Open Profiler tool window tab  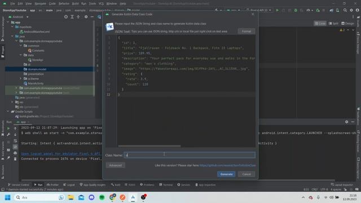tap(52, 185)
